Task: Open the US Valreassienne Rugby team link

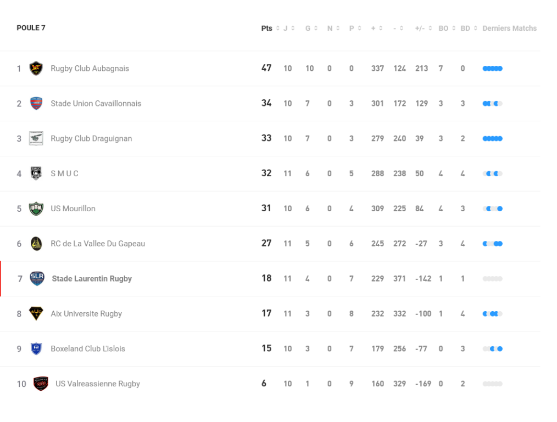Action: (98, 384)
